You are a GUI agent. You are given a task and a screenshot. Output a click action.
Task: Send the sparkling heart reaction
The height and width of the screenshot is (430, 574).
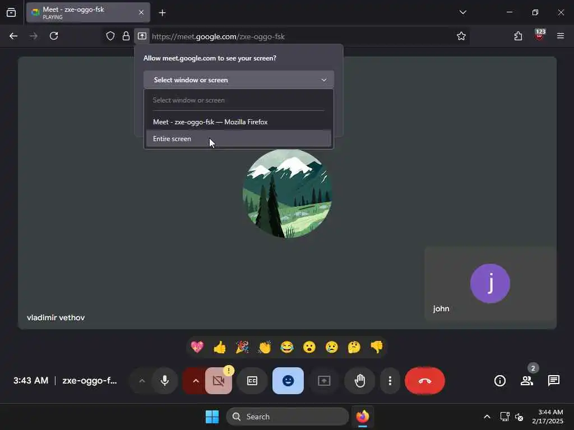click(197, 347)
